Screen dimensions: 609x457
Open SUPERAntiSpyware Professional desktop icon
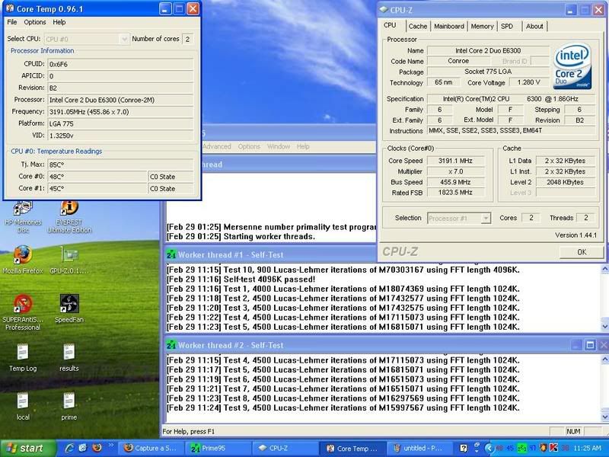click(23, 312)
